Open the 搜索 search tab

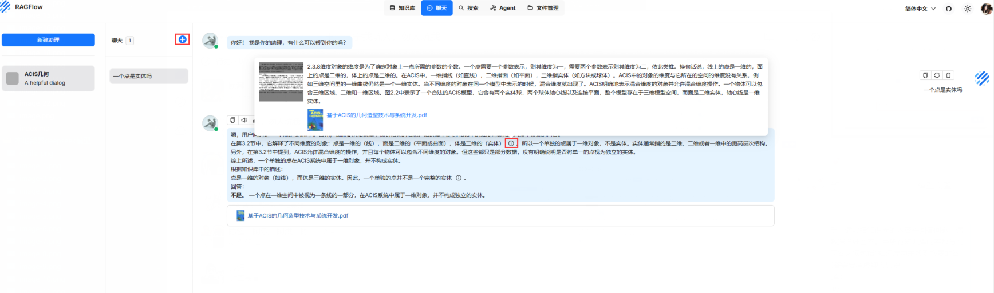(468, 8)
